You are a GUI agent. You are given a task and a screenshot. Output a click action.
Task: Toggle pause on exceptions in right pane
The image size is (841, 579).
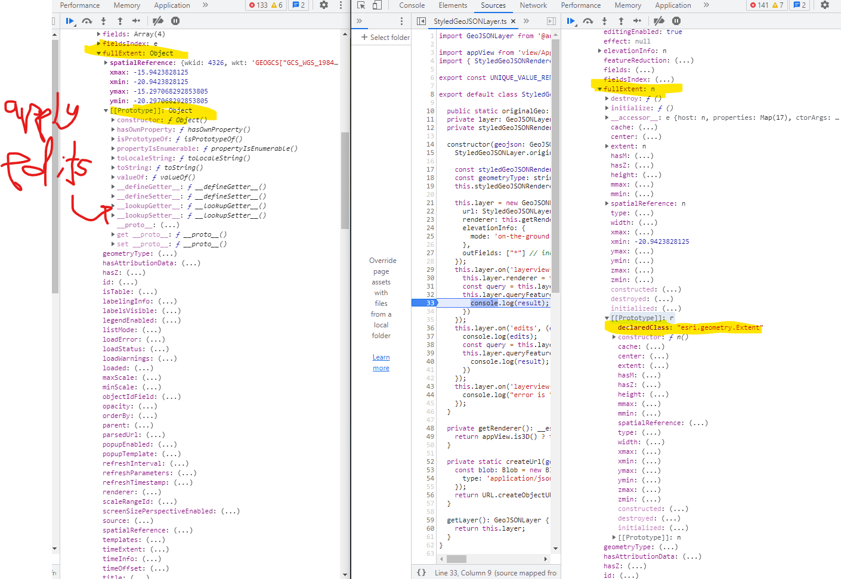[676, 21]
